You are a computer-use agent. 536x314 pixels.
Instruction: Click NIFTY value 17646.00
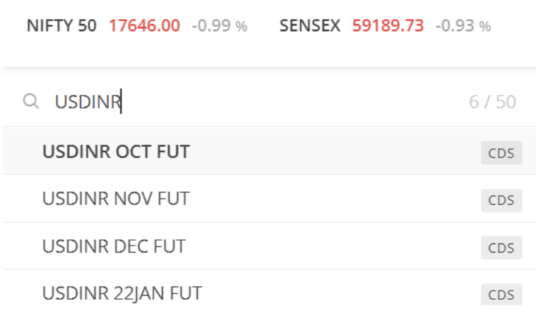coord(144,25)
